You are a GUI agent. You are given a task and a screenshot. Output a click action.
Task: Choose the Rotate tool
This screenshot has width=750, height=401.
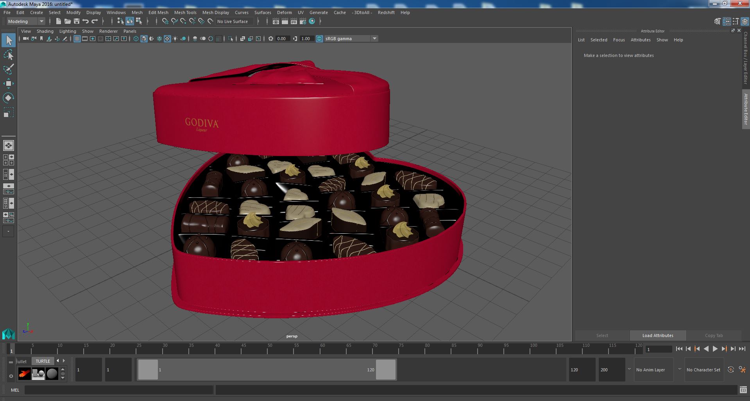click(x=9, y=98)
